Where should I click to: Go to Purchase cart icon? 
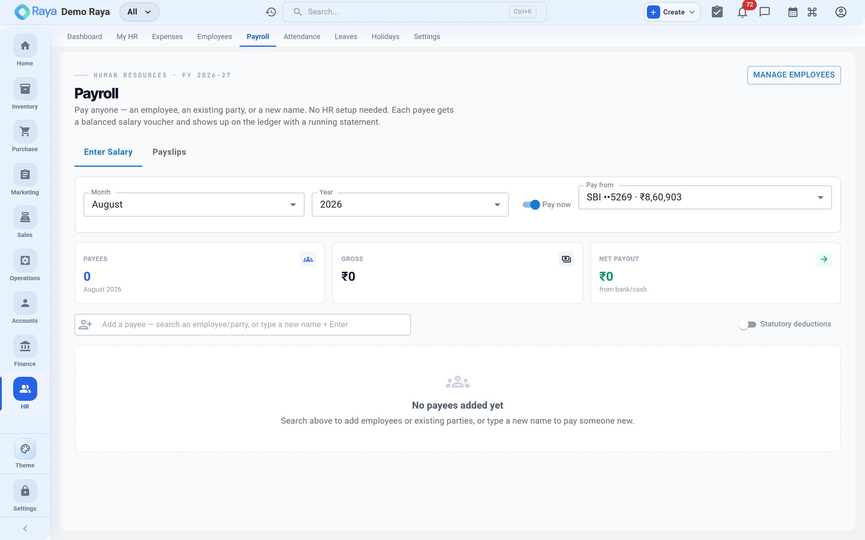click(25, 132)
